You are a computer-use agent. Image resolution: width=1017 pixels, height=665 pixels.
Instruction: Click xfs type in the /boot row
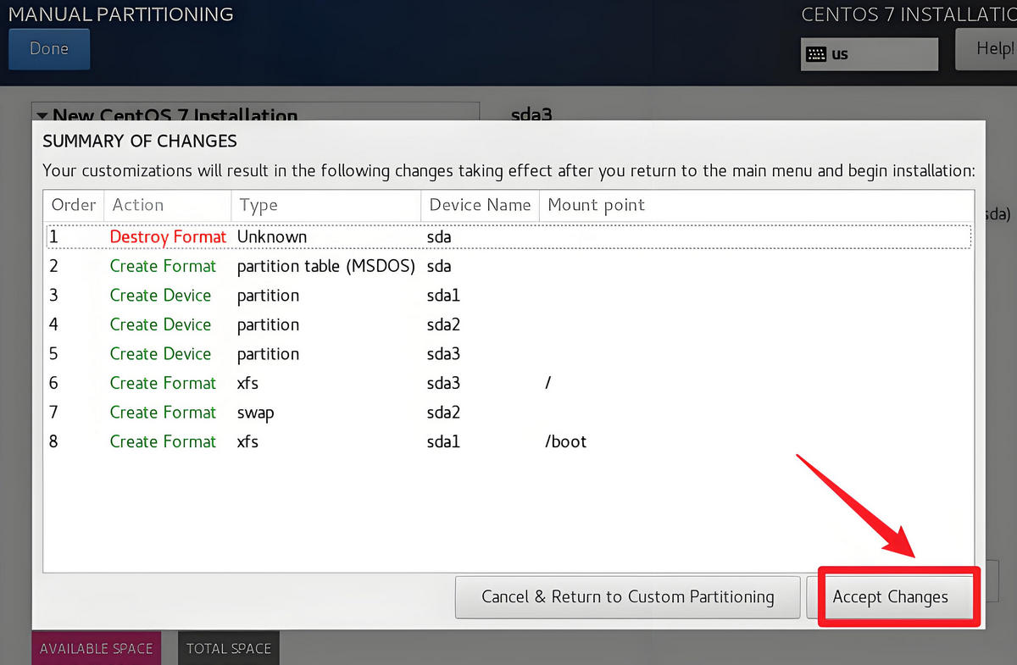pos(247,441)
